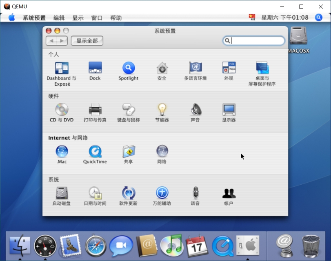Screen dimensions: 331x261
Task: Open 桌面与屏幕保护程序 preferences
Action: (x=262, y=67)
